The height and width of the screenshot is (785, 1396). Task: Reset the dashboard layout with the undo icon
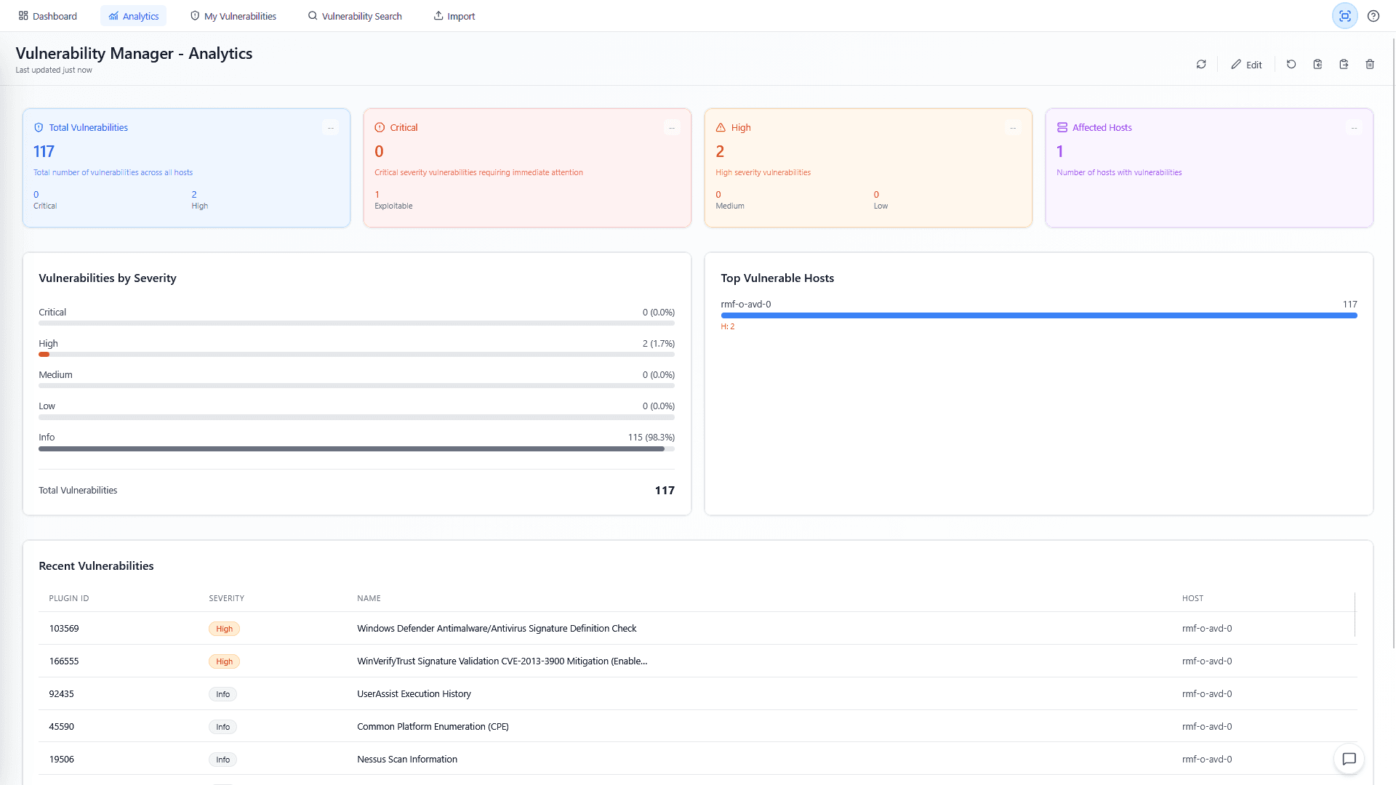pyautogui.click(x=1291, y=64)
